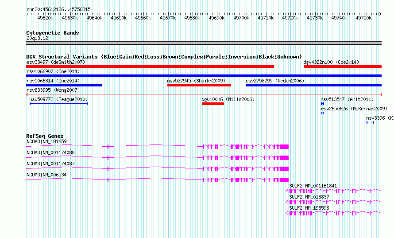Click the nsv3396 variant label

(x=380, y=118)
